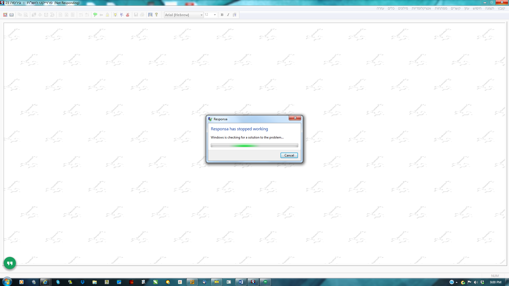Switch to Microsoft Word on the taskbar
509x286 pixels.
click(241, 282)
